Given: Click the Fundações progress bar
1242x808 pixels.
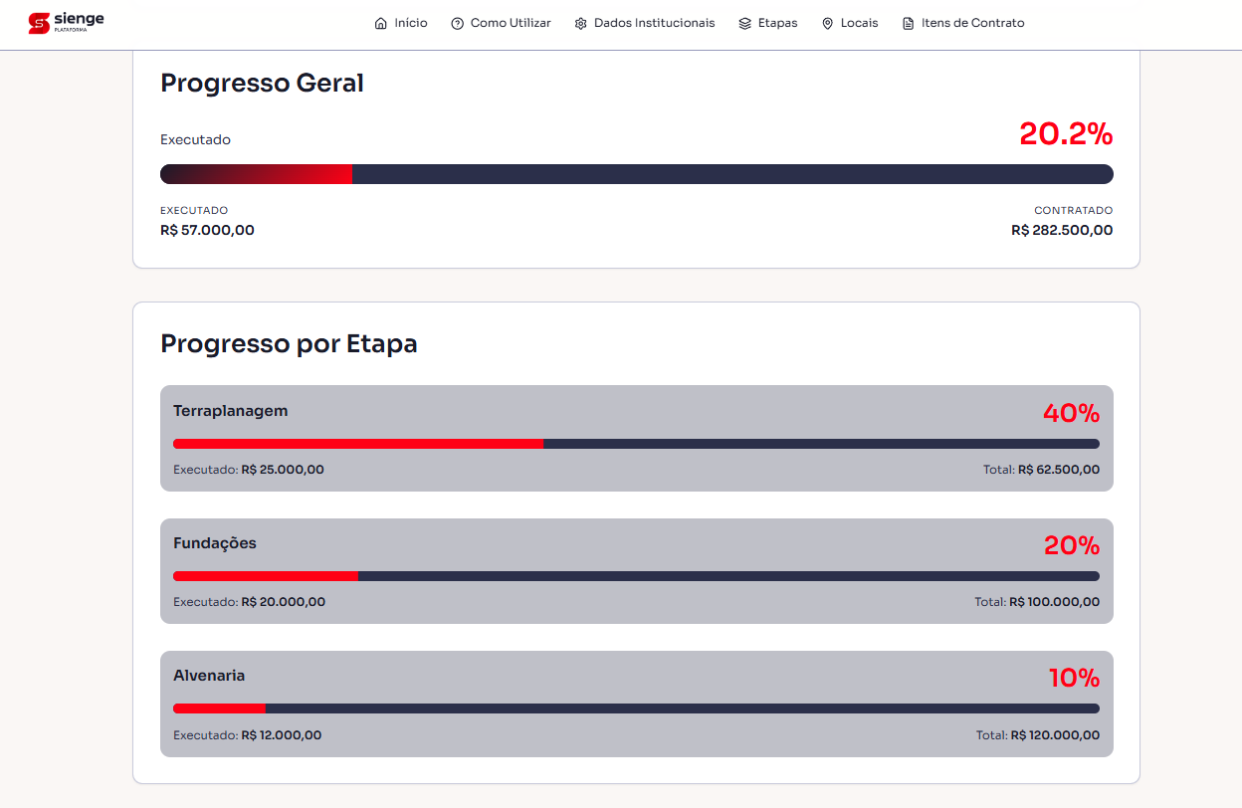Looking at the screenshot, I should click(636, 576).
